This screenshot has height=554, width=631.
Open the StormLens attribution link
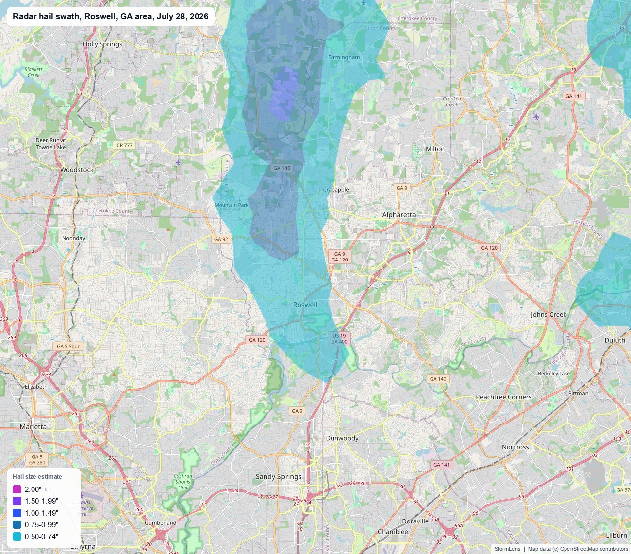(507, 549)
